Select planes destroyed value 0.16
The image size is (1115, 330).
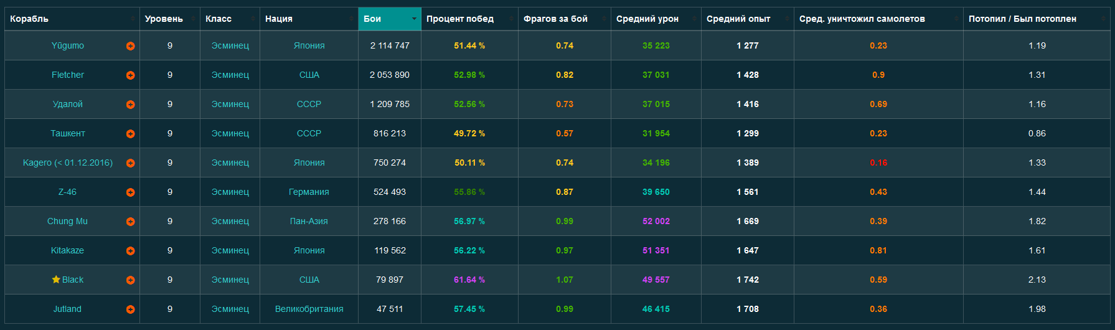click(878, 163)
